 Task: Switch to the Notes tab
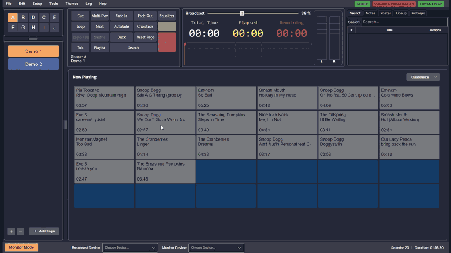pos(370,13)
